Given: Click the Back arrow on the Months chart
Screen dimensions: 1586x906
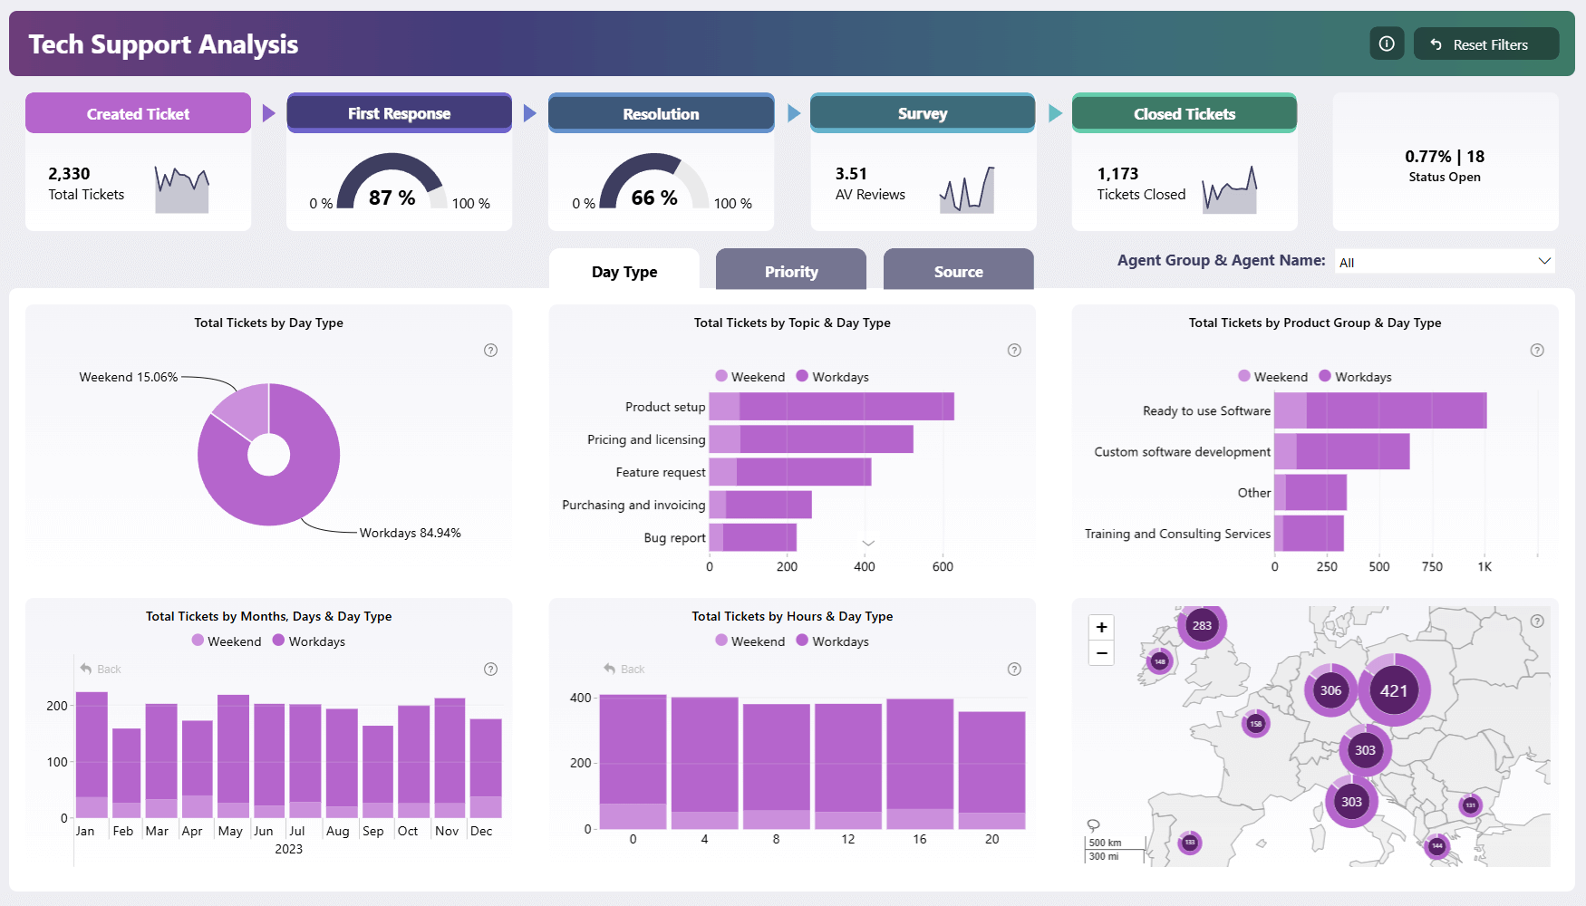Looking at the screenshot, I should pyautogui.click(x=87, y=669).
